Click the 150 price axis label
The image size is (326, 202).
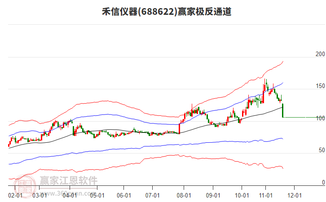320,86
